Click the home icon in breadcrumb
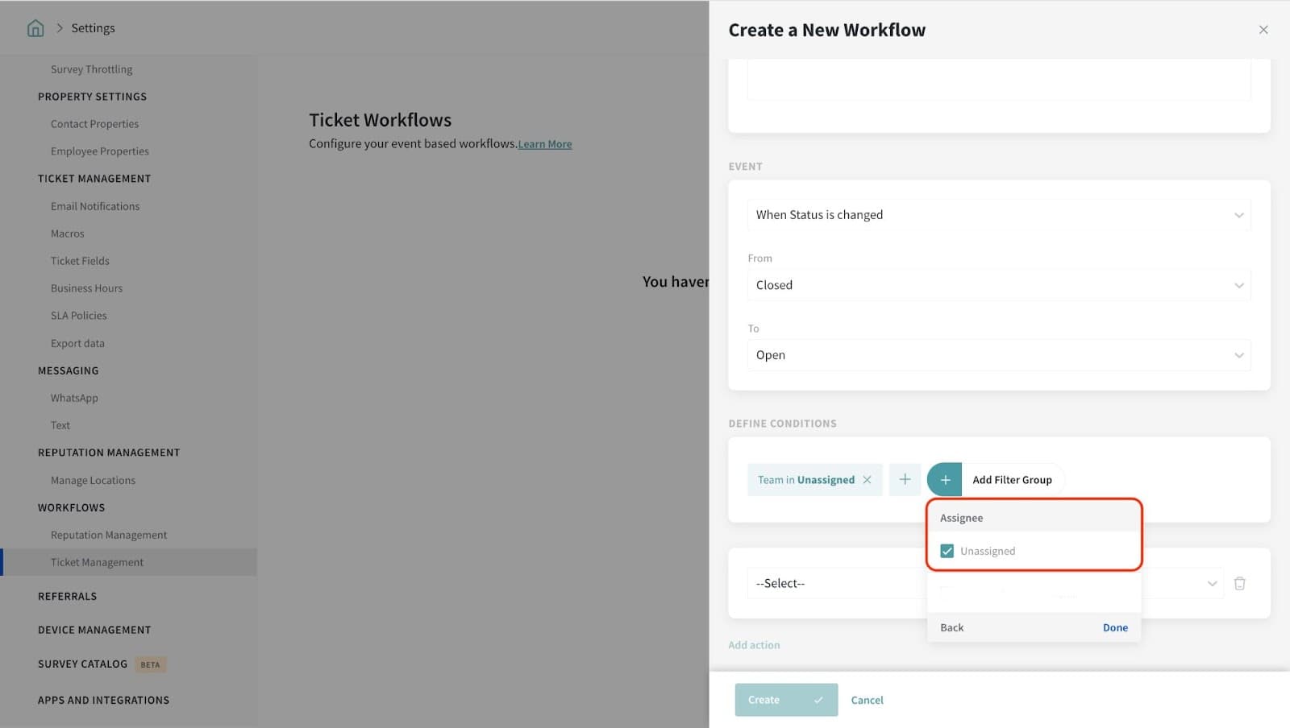 coord(35,28)
